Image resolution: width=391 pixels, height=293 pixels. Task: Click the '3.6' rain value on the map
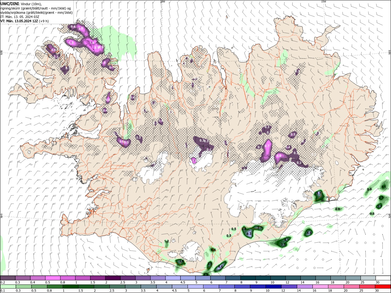tap(181, 261)
